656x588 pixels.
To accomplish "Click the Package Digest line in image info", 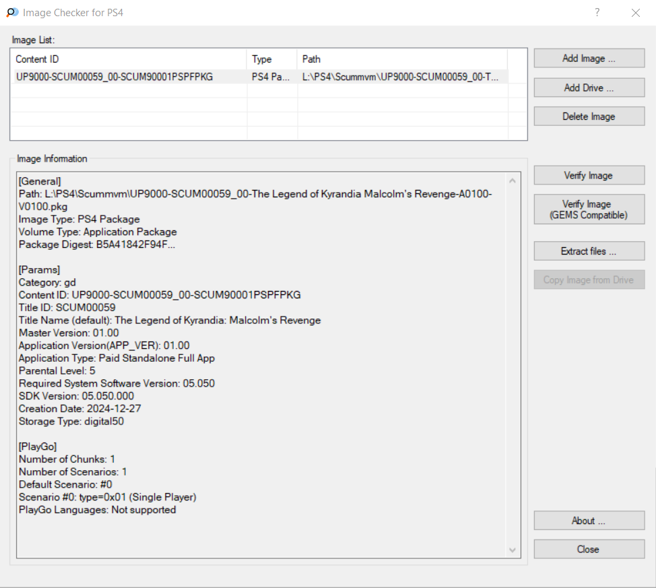I will (x=96, y=244).
